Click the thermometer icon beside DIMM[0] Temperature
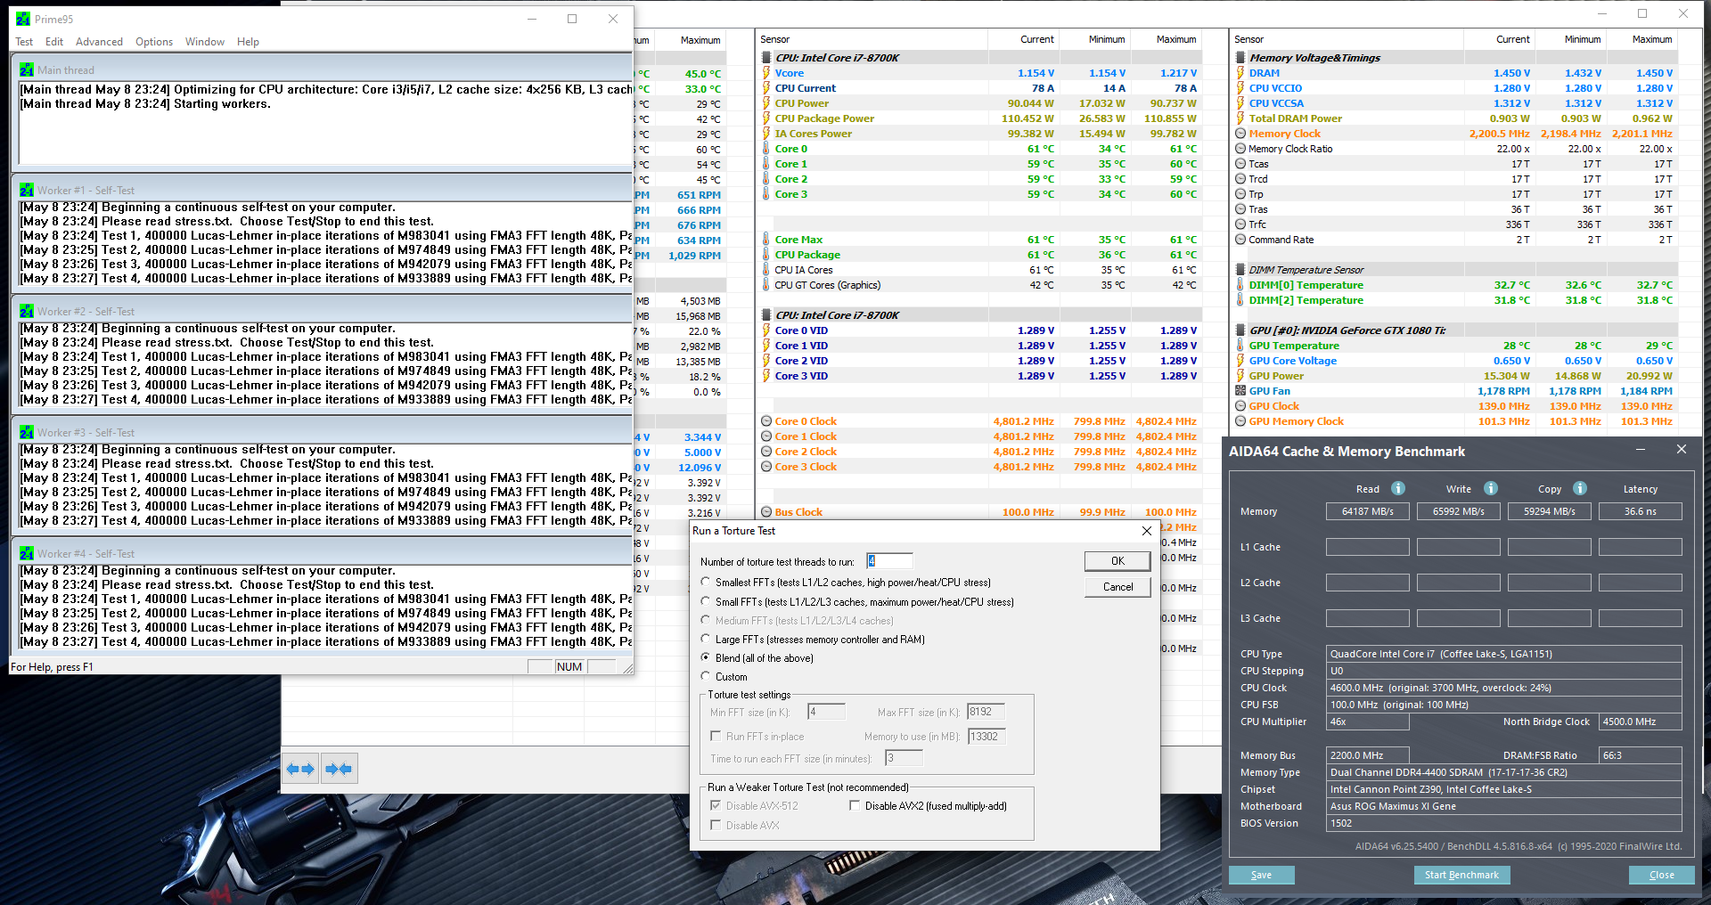The image size is (1711, 905). 1240,285
